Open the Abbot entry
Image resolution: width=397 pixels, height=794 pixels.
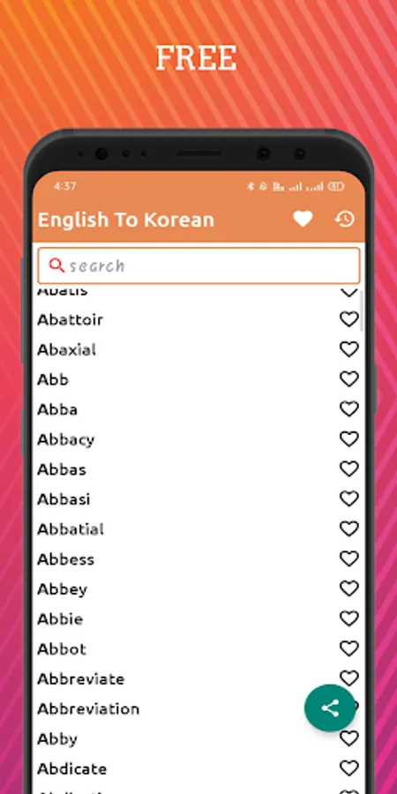click(x=62, y=648)
